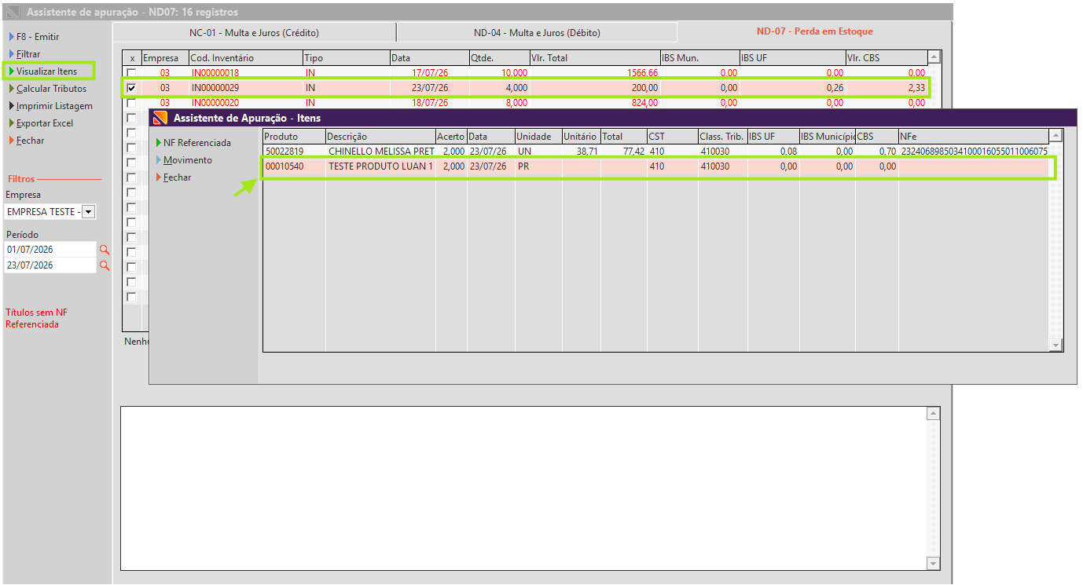1083x585 pixels.
Task: Click the Período end date field
Action: click(50, 265)
